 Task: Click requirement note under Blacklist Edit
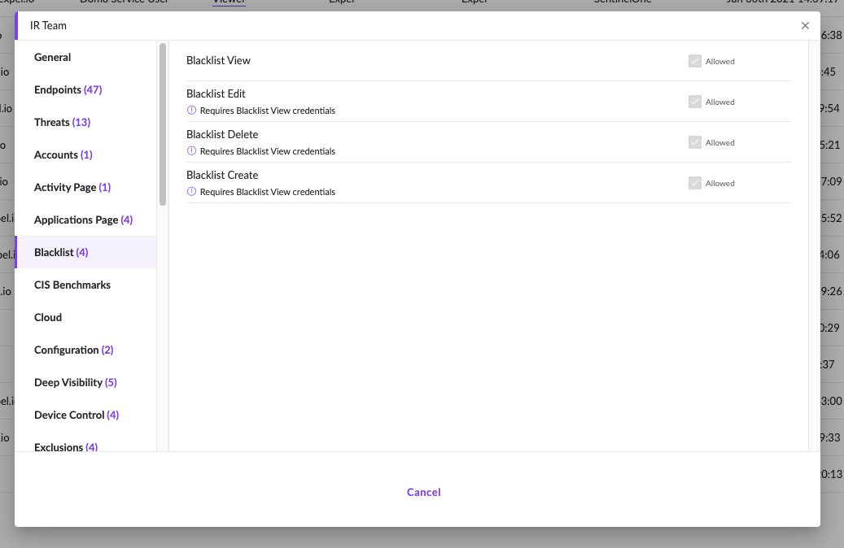click(x=268, y=111)
